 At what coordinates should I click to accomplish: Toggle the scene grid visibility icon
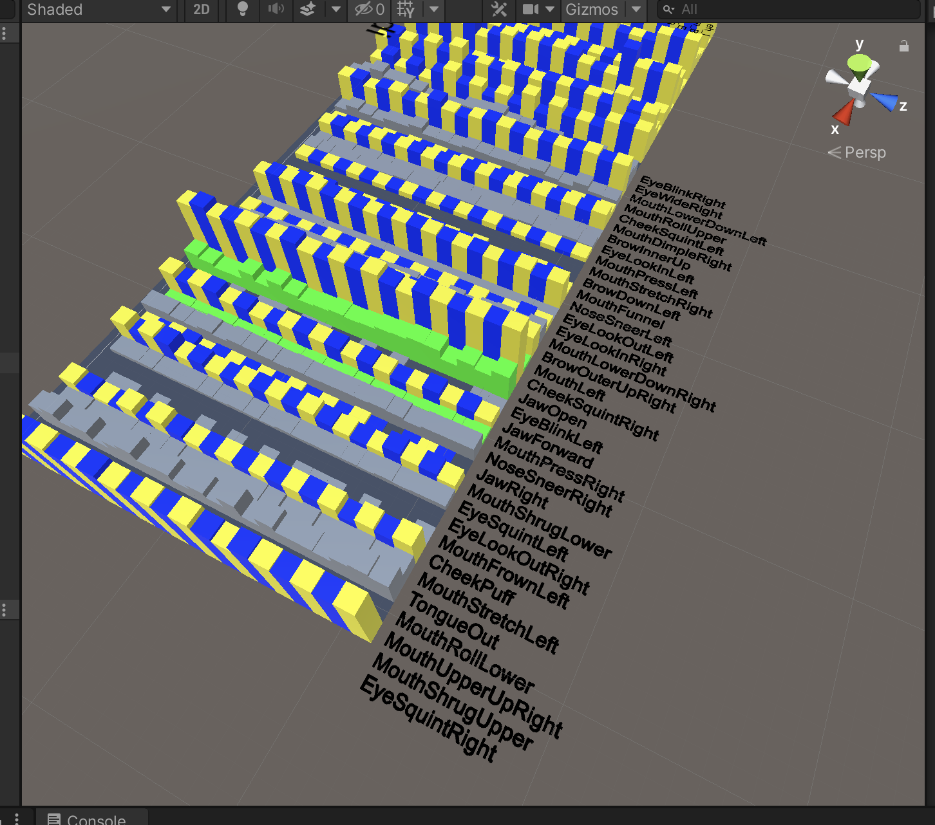tap(406, 9)
